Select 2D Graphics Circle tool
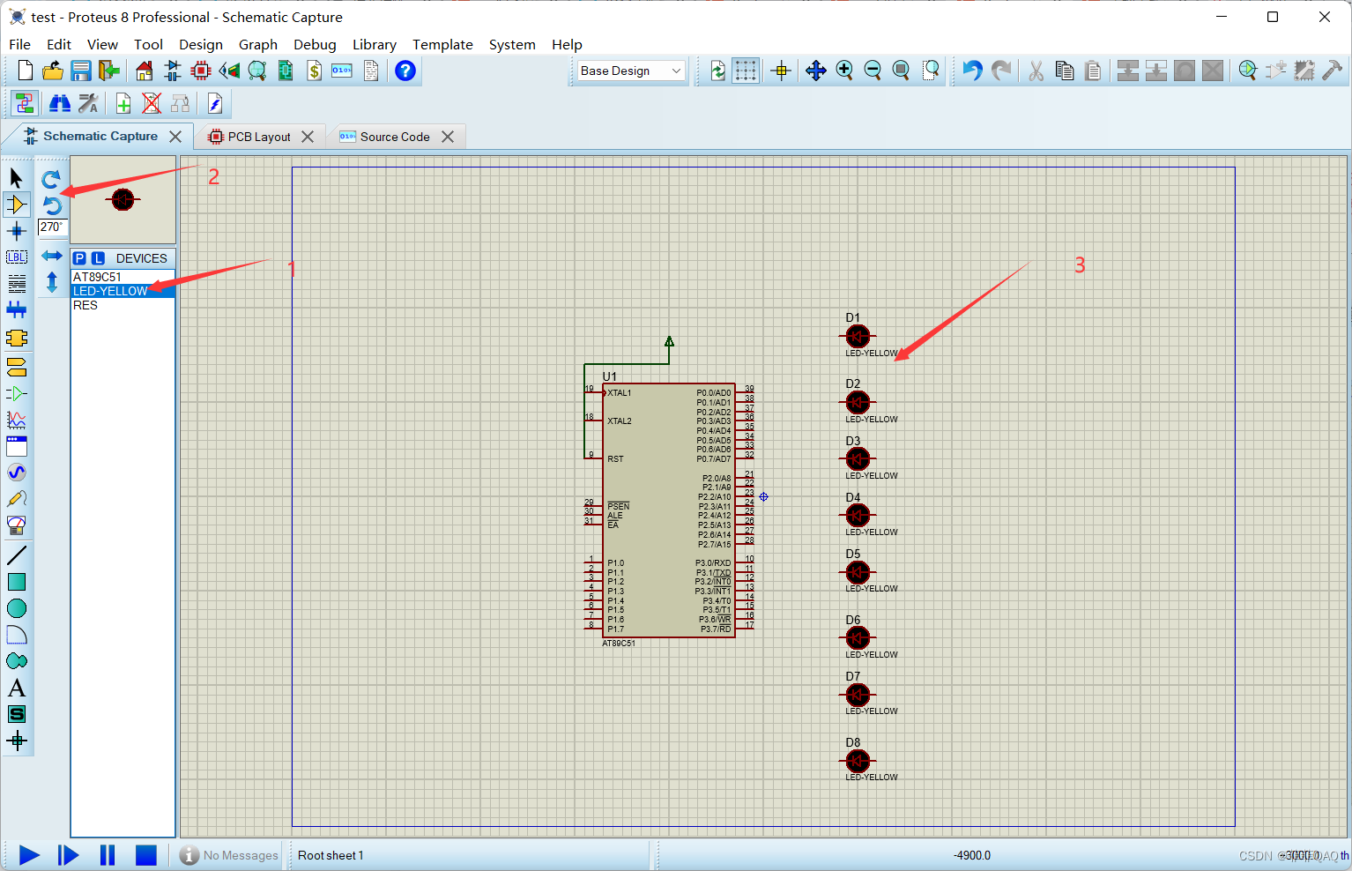 (16, 608)
